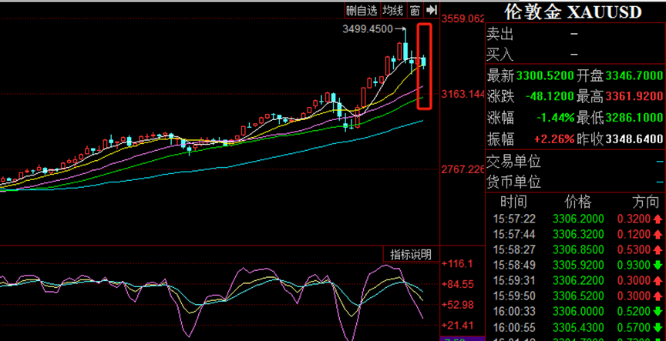
Task: Click the 价格 column header
Action: click(x=578, y=202)
